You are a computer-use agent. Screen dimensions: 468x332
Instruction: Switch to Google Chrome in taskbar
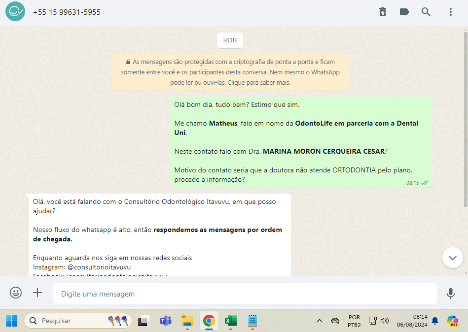(x=209, y=321)
